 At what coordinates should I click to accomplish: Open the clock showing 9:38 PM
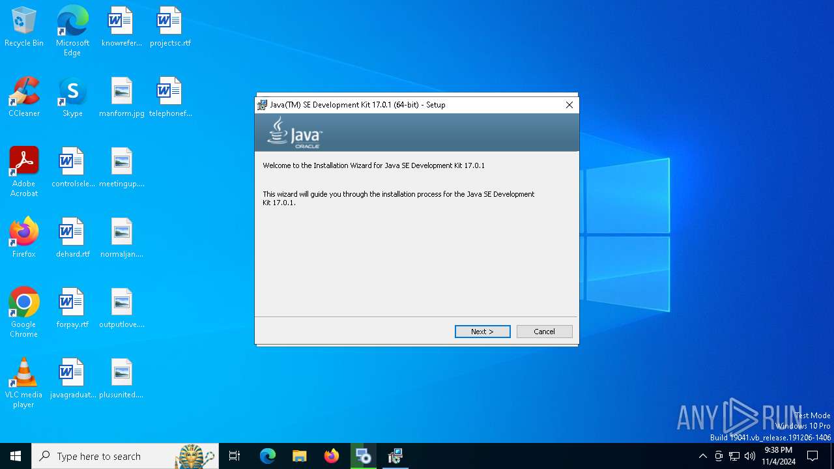(779, 456)
